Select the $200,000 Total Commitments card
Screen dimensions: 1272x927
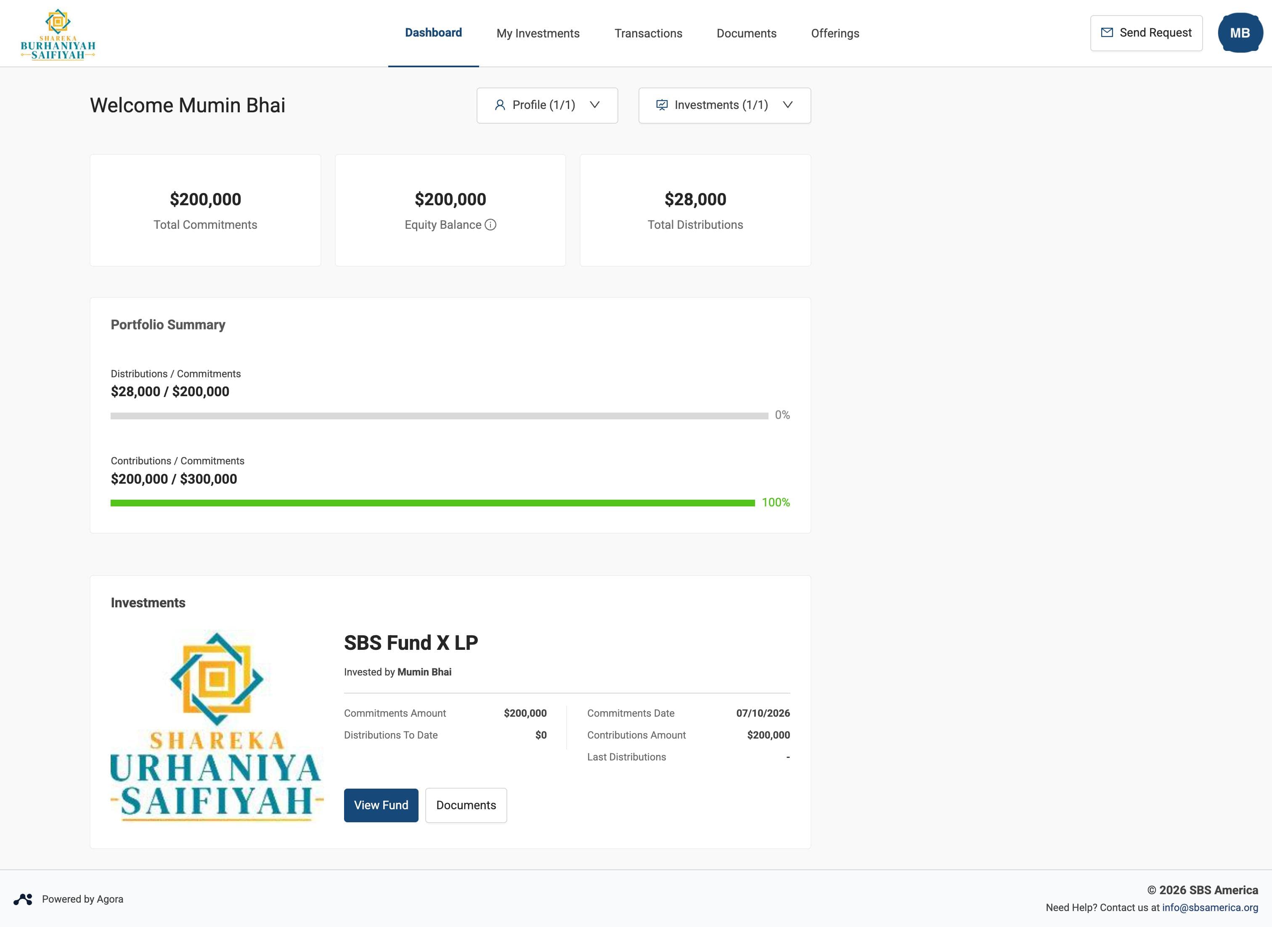pyautogui.click(x=205, y=210)
